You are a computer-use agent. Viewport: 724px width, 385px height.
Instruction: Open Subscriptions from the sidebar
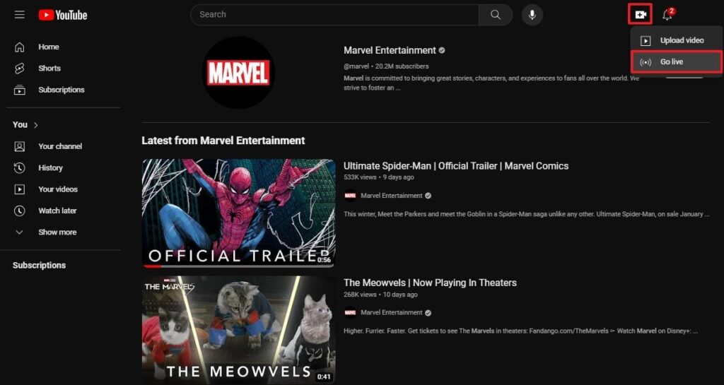point(60,90)
